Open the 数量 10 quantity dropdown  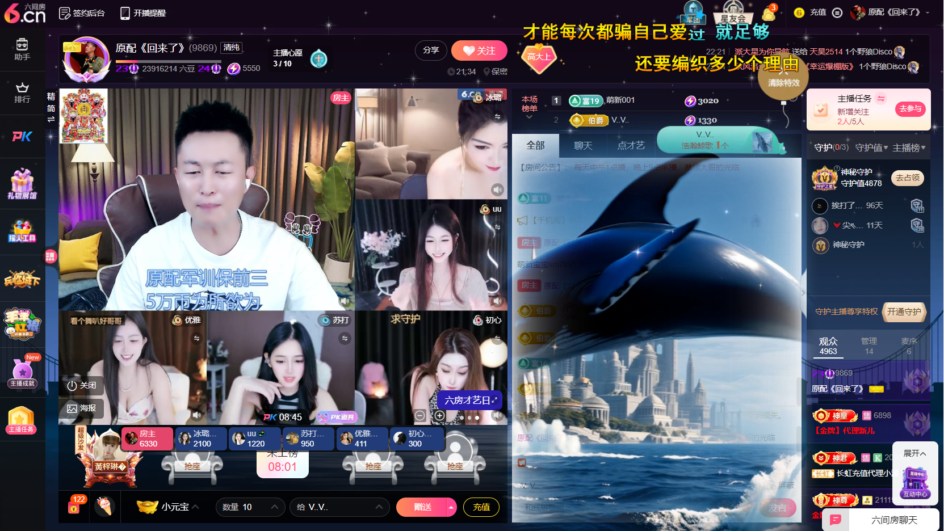250,507
